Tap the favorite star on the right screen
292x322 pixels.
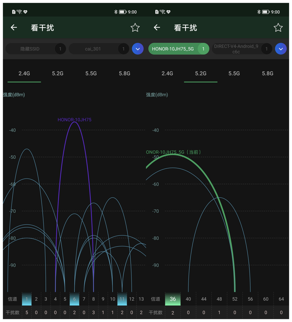point(278,28)
